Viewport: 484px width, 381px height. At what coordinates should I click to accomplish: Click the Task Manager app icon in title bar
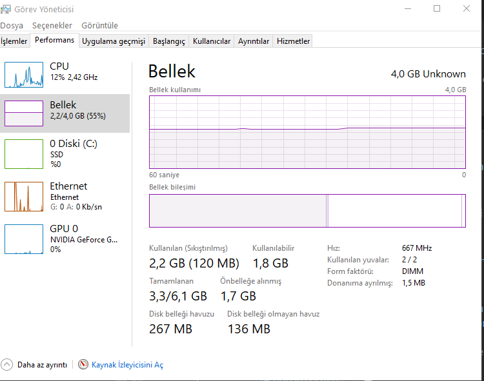tap(6, 9)
